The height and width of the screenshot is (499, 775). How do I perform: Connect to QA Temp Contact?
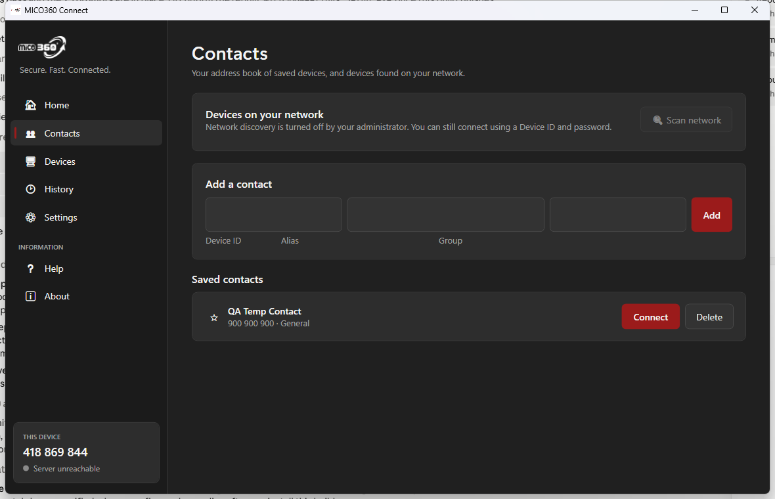pos(650,316)
